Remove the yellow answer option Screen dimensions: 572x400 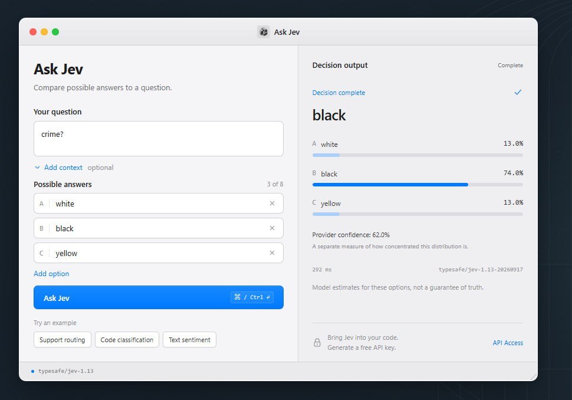[272, 253]
